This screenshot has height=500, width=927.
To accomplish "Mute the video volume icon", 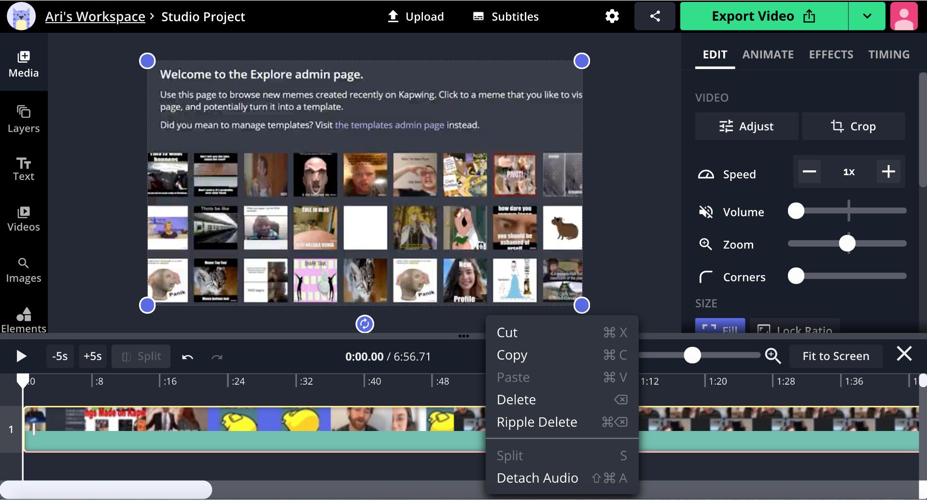I will (705, 212).
